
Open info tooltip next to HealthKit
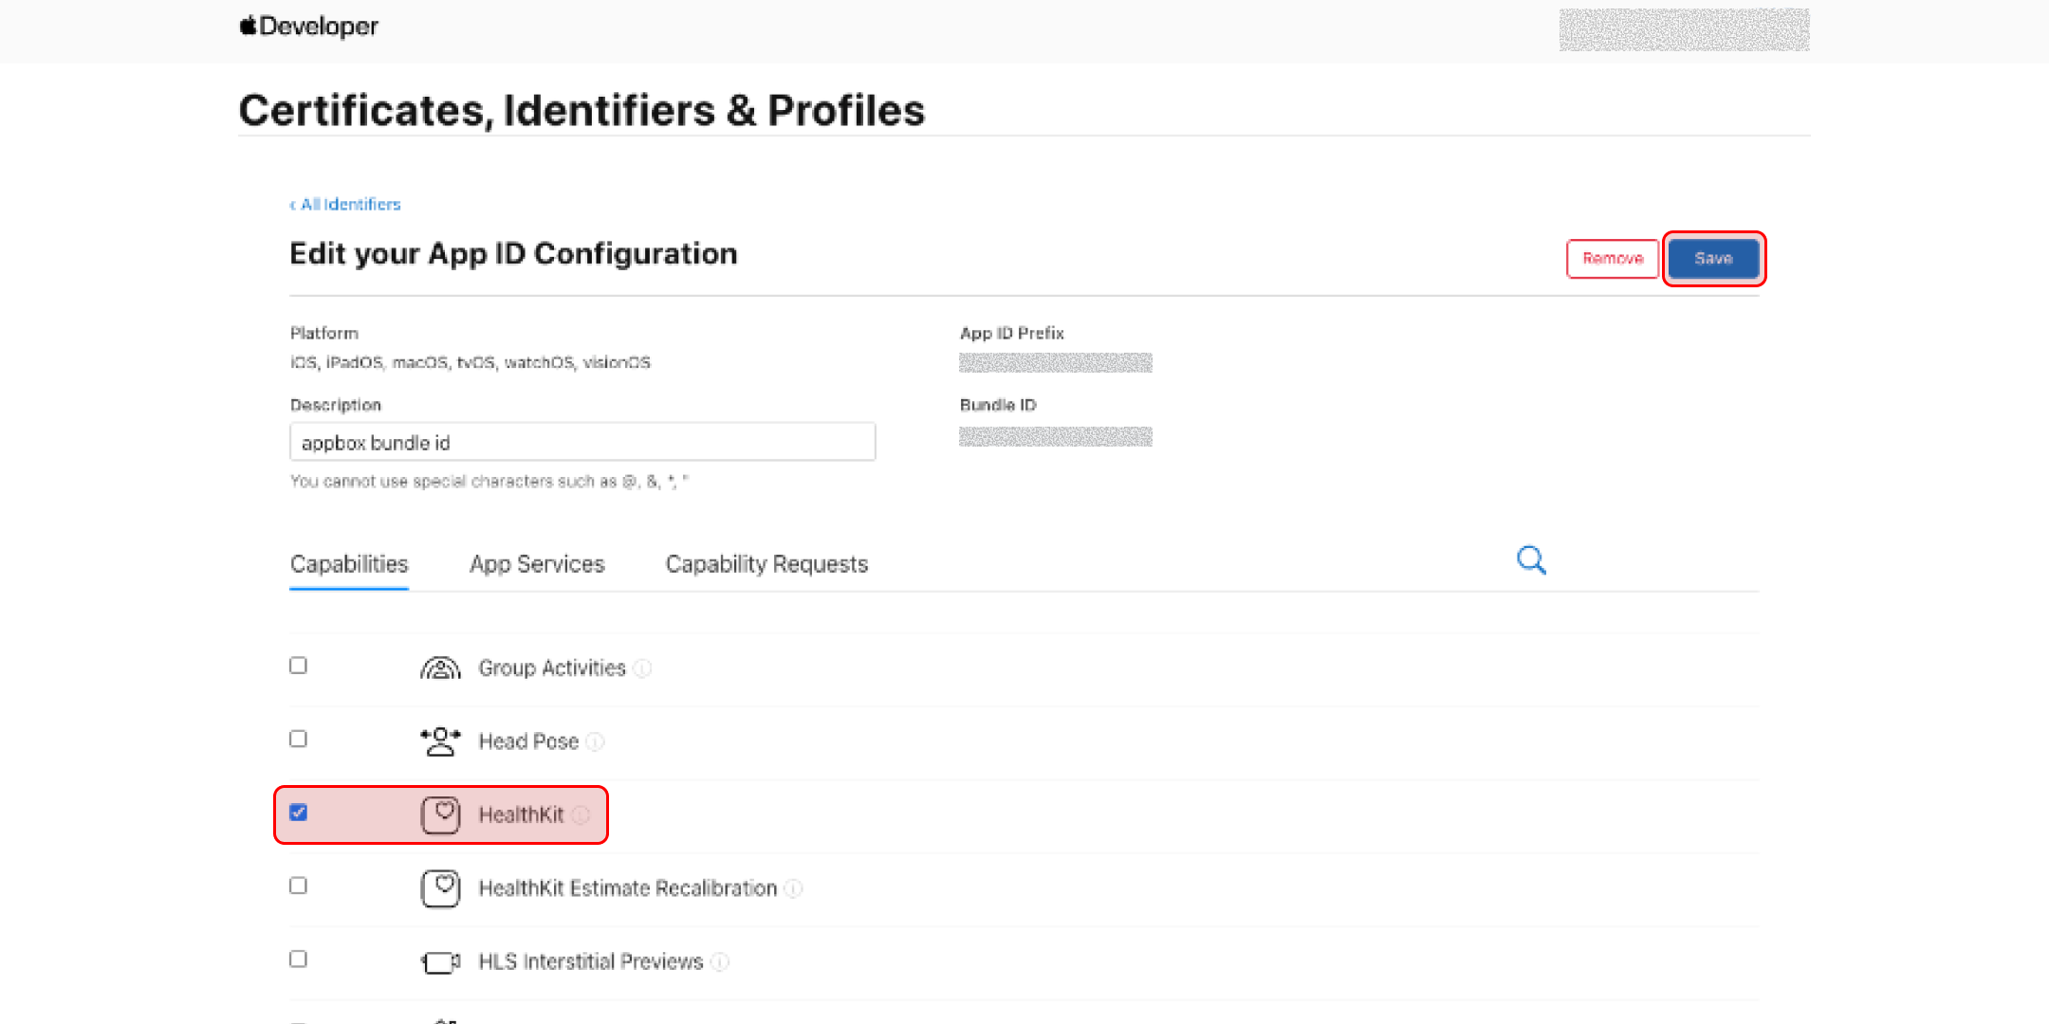tap(581, 815)
